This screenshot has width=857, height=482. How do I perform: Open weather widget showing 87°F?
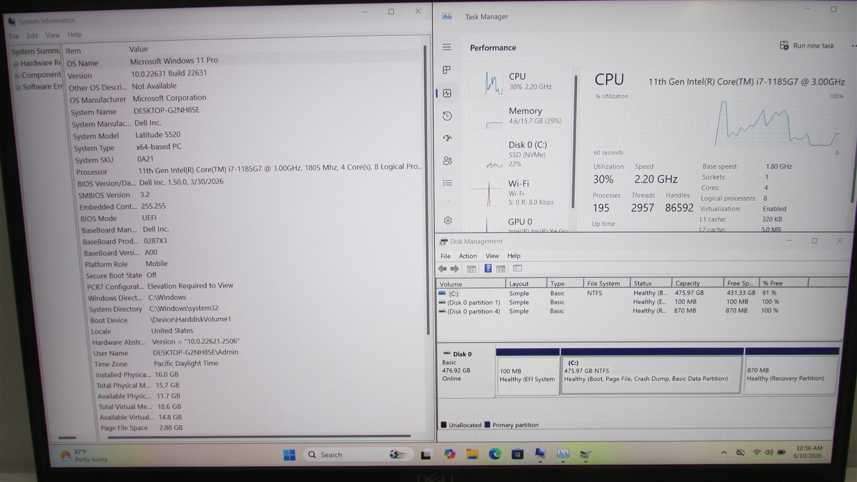85,456
